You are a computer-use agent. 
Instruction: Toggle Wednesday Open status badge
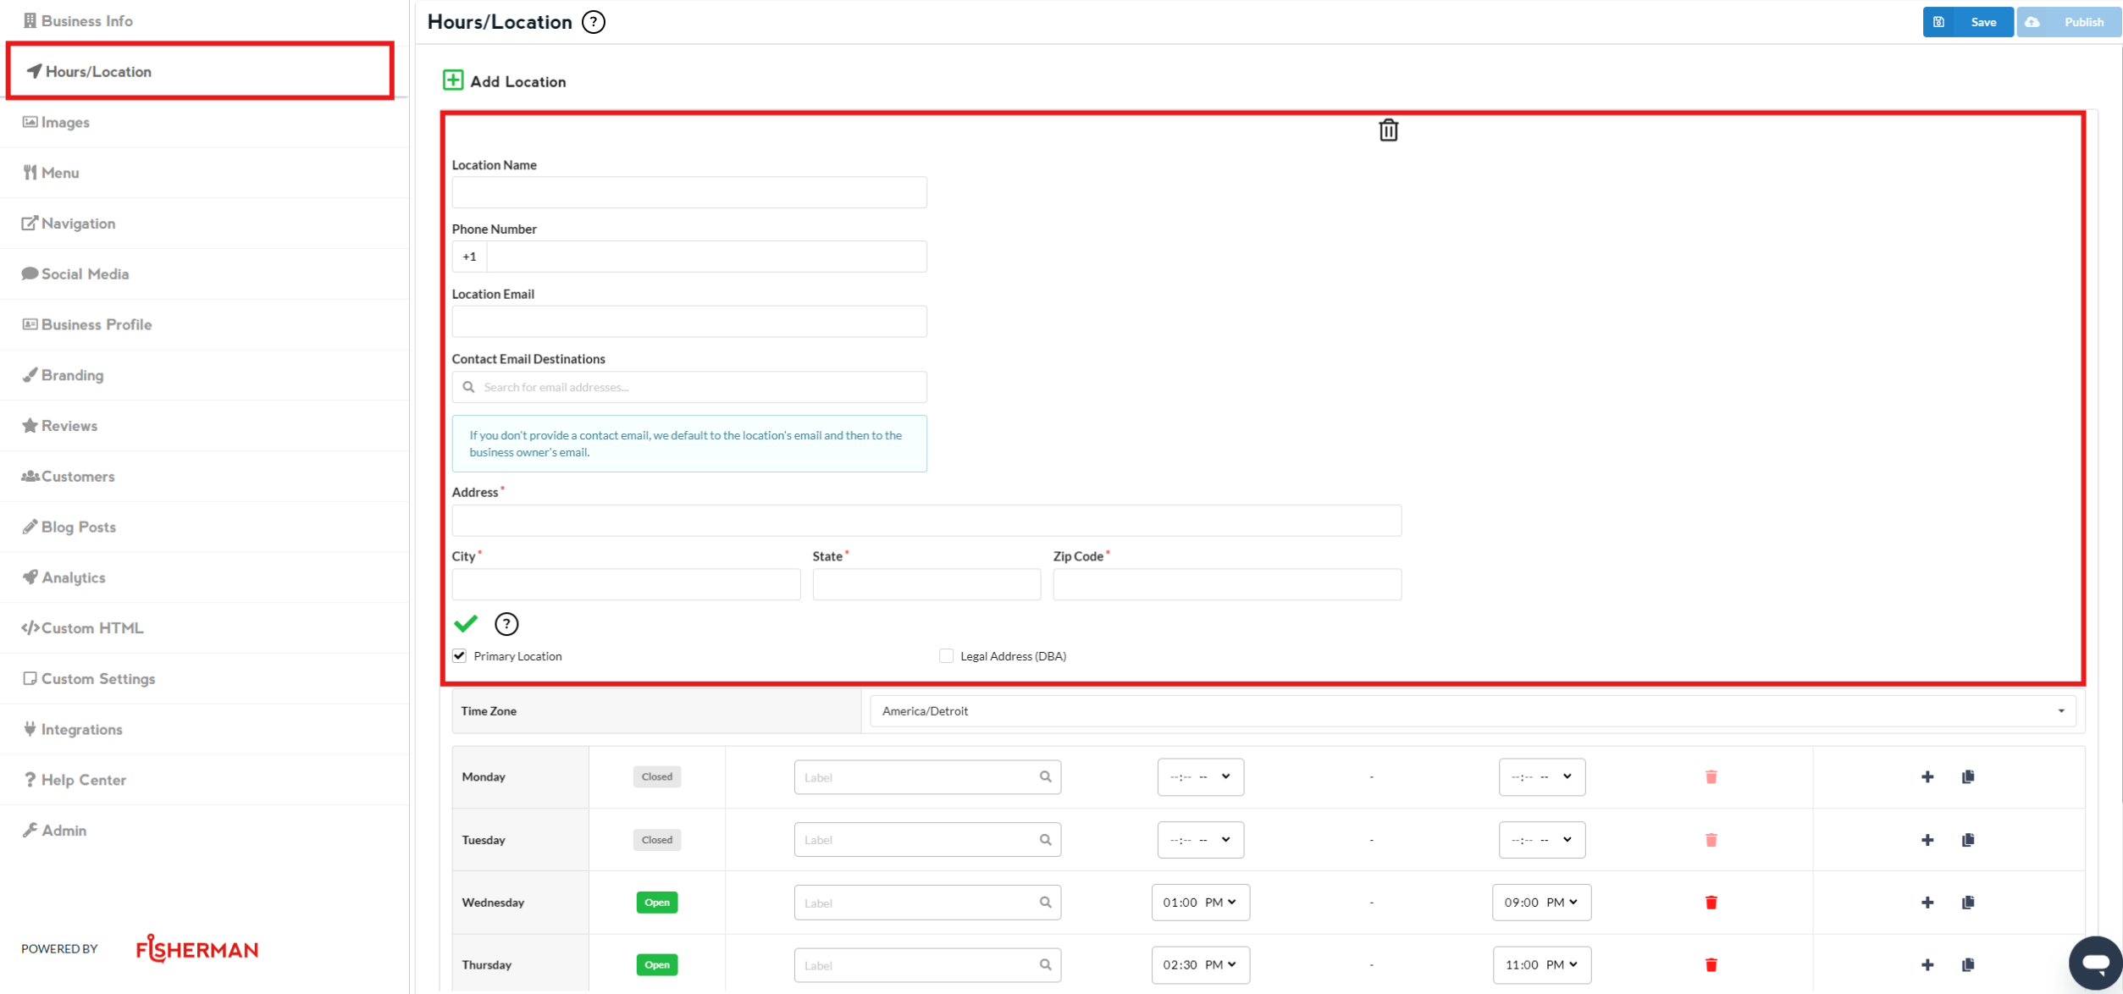(x=656, y=903)
